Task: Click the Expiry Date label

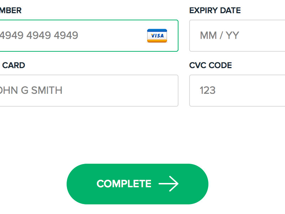Action: [215, 10]
